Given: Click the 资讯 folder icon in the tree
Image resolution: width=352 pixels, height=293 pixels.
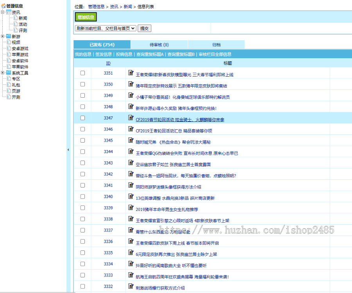Looking at the screenshot, I should [9, 12].
